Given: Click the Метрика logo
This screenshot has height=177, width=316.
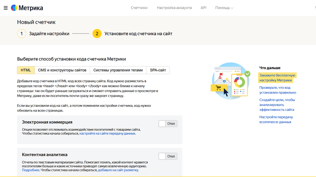Looking at the screenshot, I should (27, 8).
